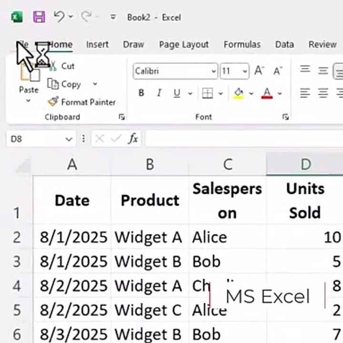This screenshot has width=343, height=343.
Task: Open Customize Quick Access Toolbar menu
Action: pos(113,17)
